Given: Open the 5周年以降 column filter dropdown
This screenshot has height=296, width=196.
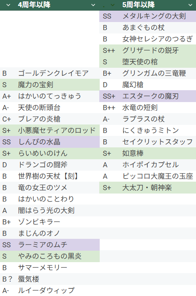Looking at the screenshot, I should coord(191,5).
